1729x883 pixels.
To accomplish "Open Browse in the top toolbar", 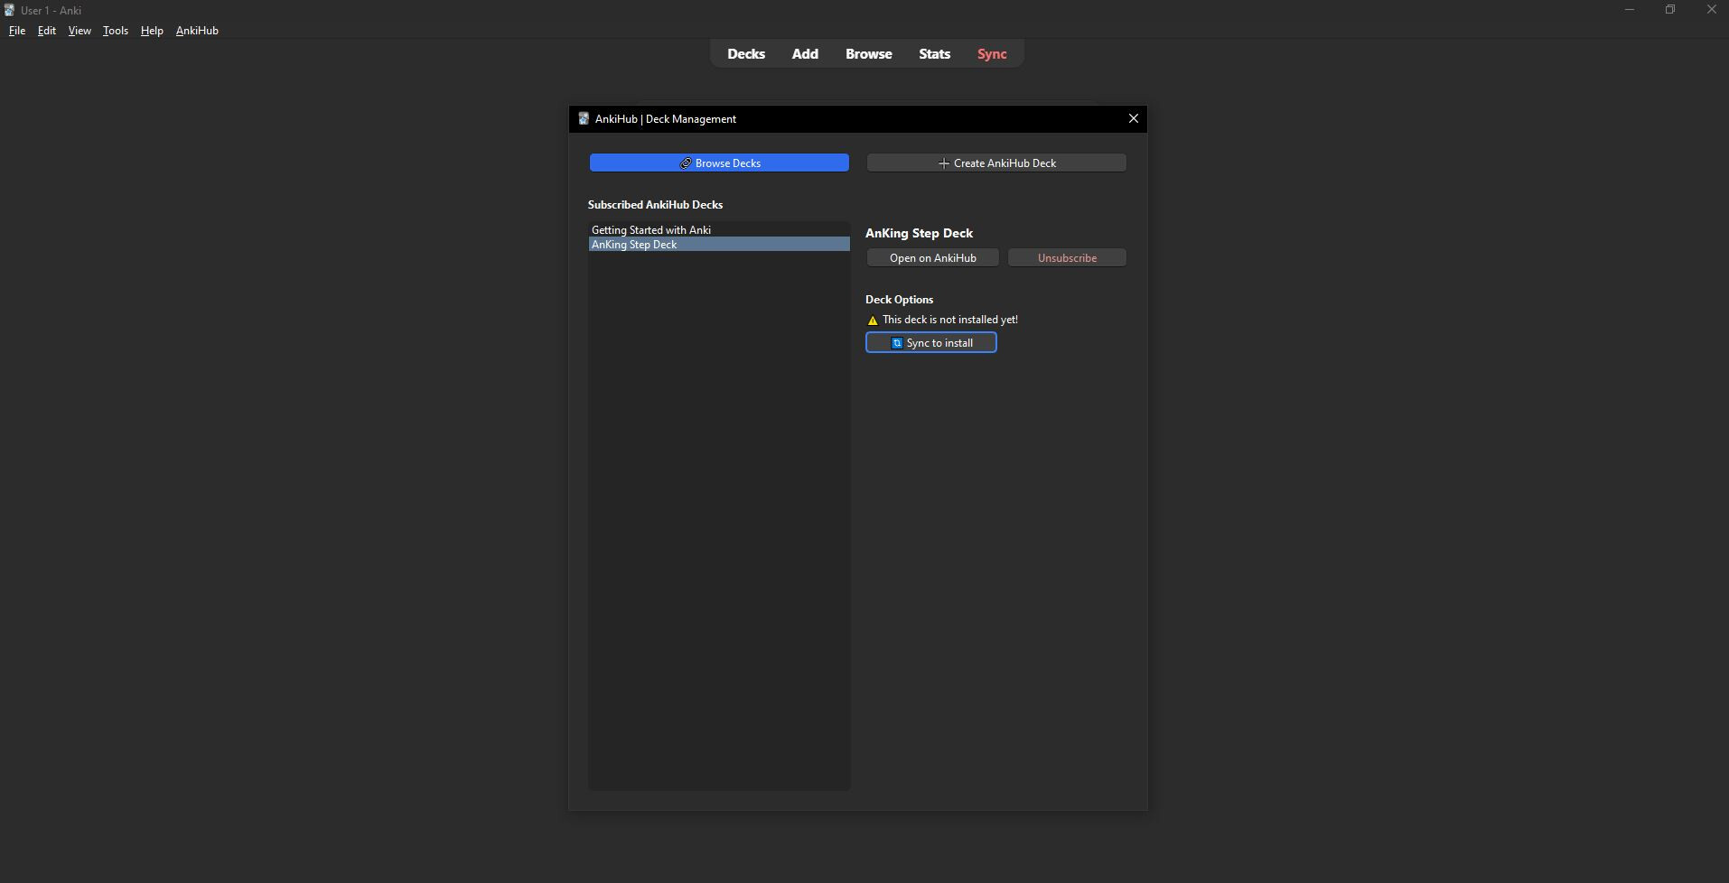I will [868, 54].
